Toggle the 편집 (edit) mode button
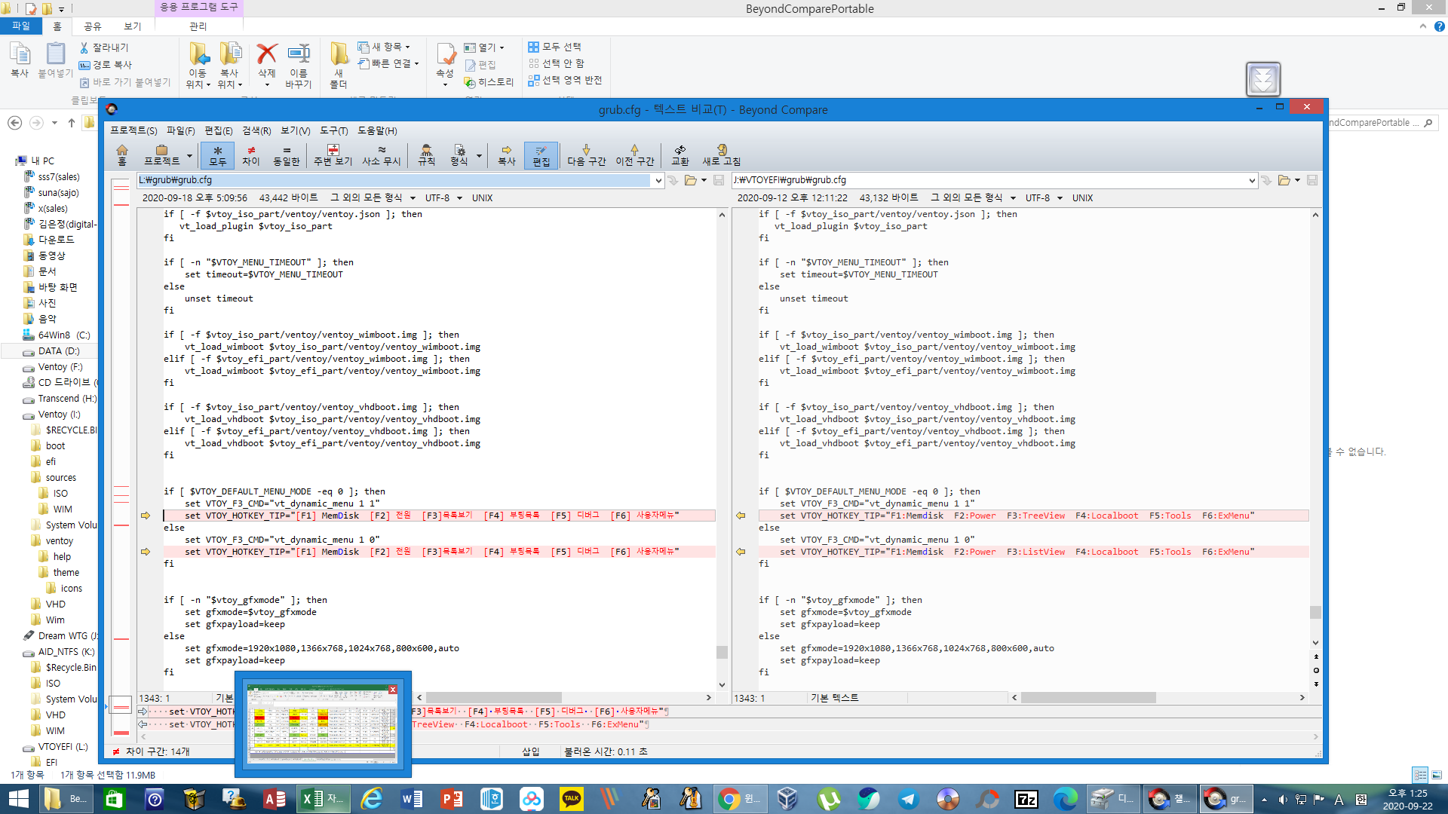 coord(541,155)
